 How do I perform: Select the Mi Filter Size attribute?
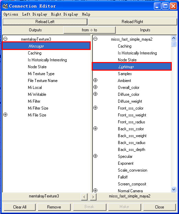pyautogui.click(x=38, y=108)
